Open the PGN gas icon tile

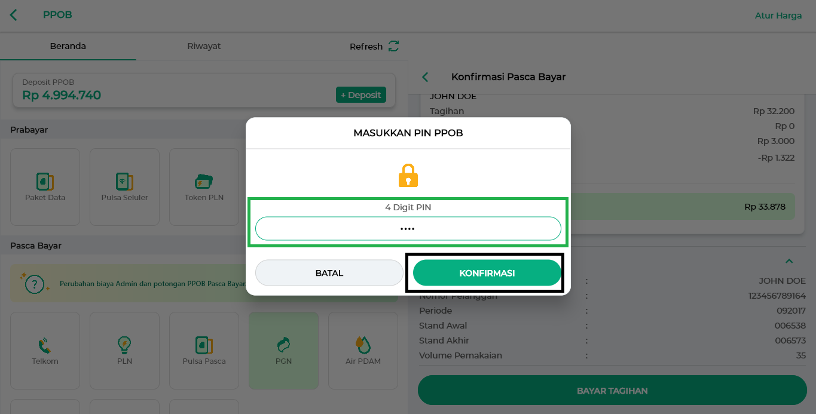pos(283,350)
